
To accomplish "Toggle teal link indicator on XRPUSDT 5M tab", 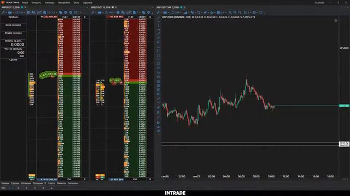I will (x=181, y=7).
